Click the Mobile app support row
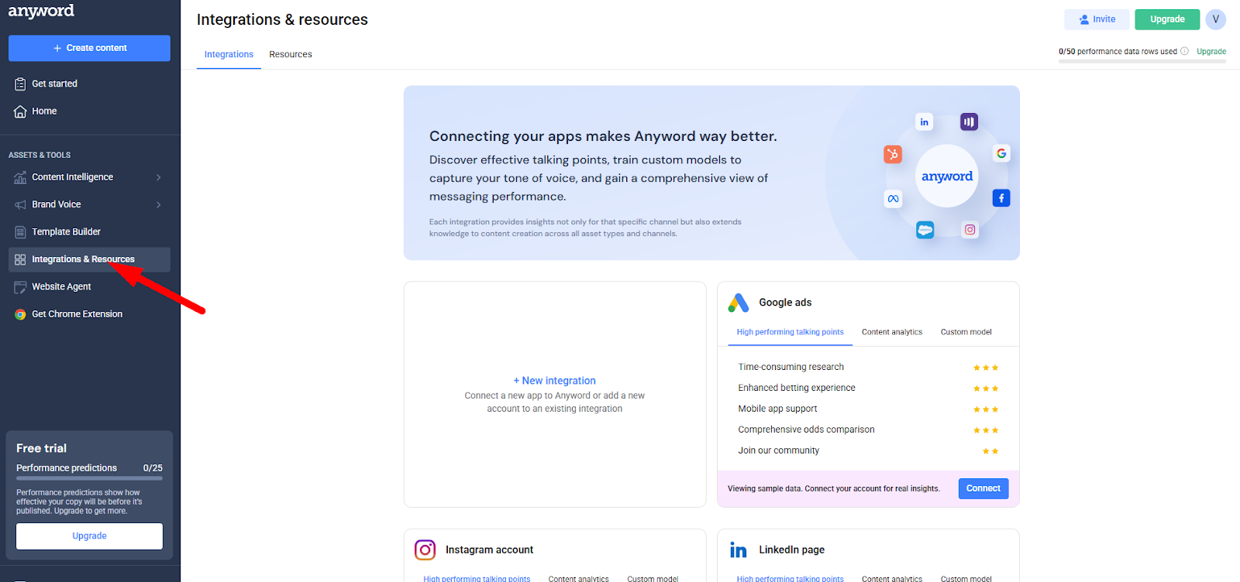This screenshot has height=582, width=1240. (x=868, y=409)
